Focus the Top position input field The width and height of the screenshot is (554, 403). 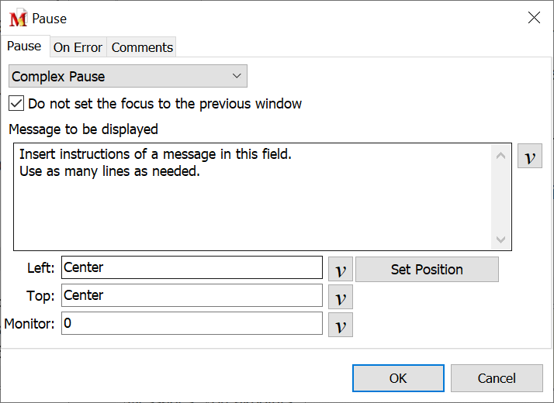click(x=191, y=295)
